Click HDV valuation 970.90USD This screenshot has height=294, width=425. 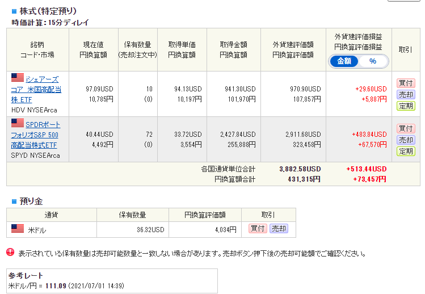pyautogui.click(x=305, y=89)
